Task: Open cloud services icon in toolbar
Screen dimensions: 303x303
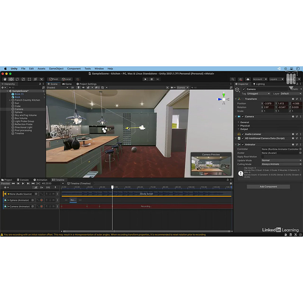Action: coord(248,79)
